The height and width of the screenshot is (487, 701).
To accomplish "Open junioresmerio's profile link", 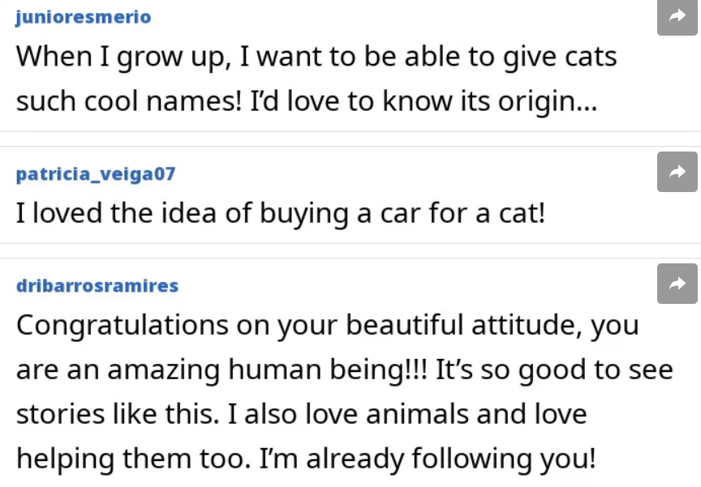I will [x=83, y=17].
